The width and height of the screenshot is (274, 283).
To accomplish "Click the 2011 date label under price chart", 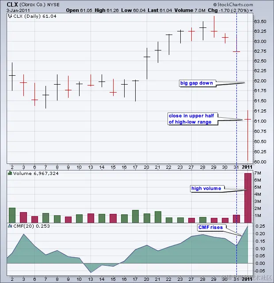I will point(247,167).
